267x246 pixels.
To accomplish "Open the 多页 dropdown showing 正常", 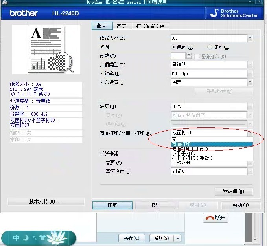I will (x=212, y=106).
